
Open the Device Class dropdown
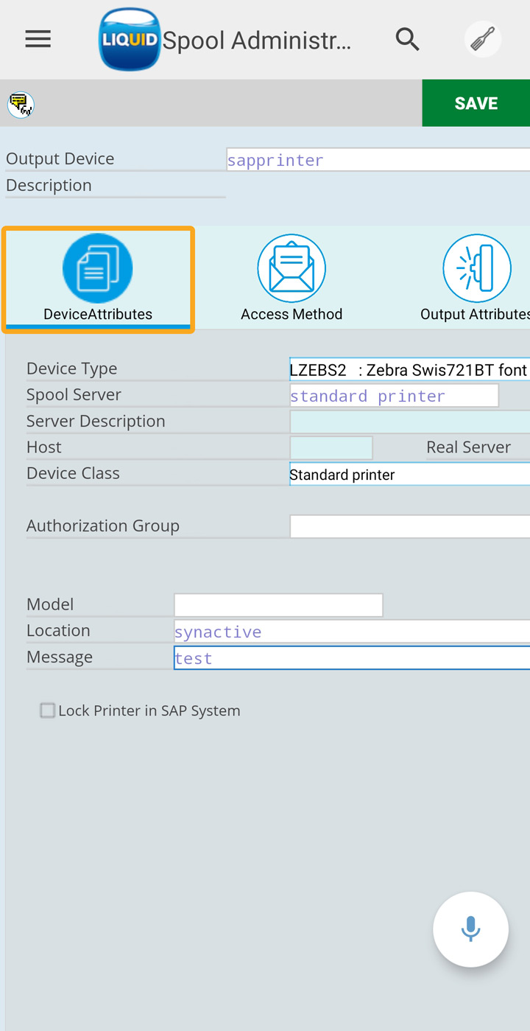pos(409,475)
